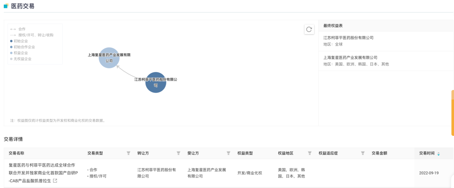454x188 pixels.
Task: Click 无权益企业 legend entry
Action: (21, 59)
